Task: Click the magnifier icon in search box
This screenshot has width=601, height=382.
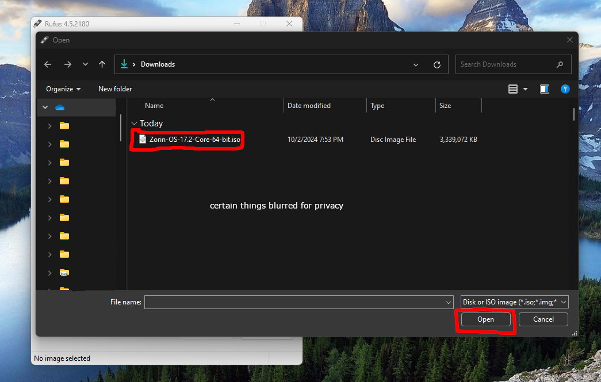Action: [x=560, y=64]
